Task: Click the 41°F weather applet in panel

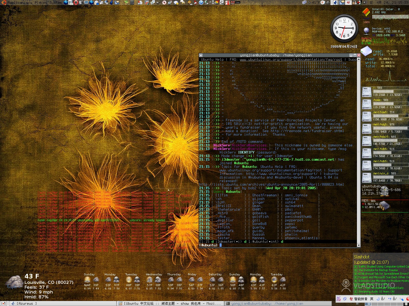Action: coord(314,3)
